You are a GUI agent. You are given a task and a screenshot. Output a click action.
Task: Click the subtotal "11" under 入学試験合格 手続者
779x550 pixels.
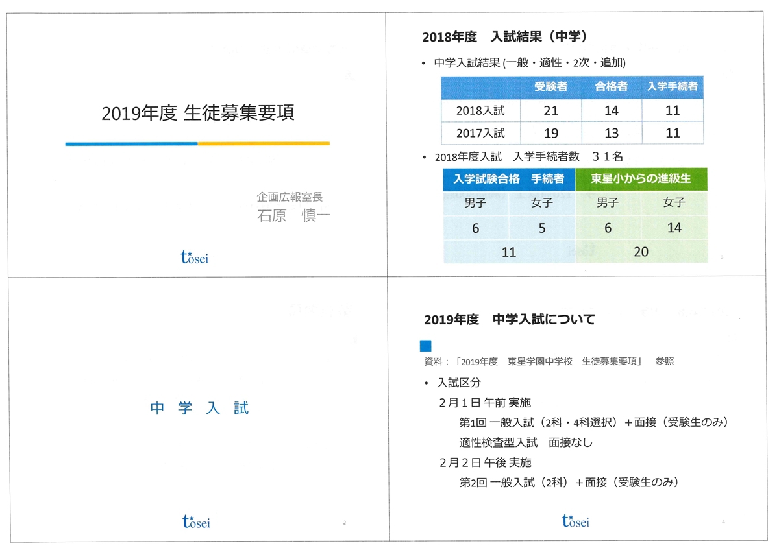(x=509, y=252)
